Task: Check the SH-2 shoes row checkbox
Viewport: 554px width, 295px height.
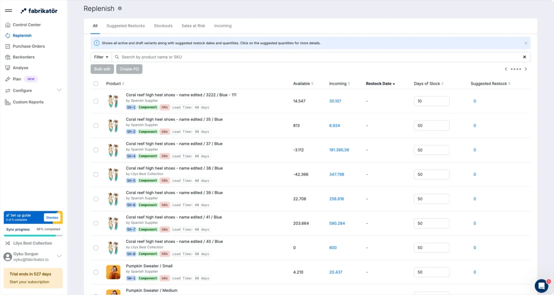Action: (96, 126)
